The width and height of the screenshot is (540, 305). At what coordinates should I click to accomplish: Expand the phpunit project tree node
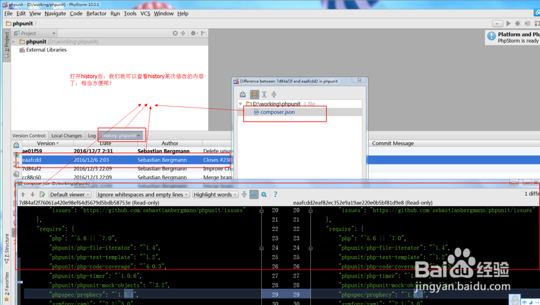(14, 42)
